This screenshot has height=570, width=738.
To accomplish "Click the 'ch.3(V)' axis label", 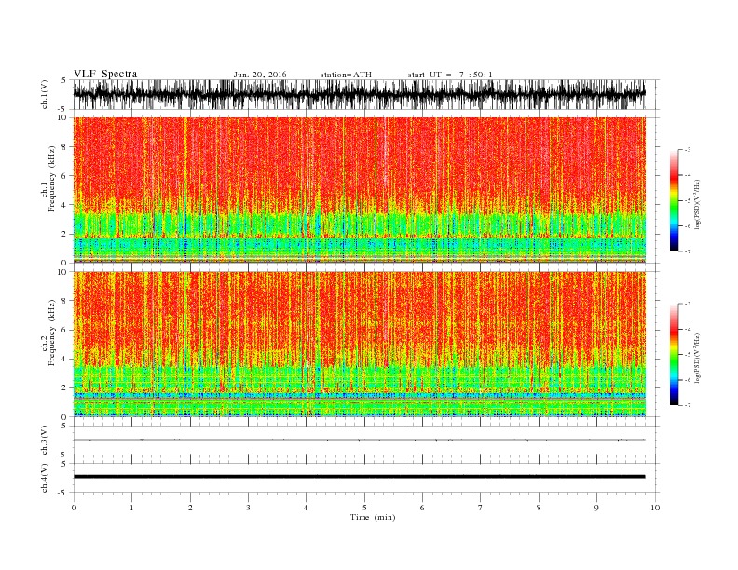I will pos(45,441).
